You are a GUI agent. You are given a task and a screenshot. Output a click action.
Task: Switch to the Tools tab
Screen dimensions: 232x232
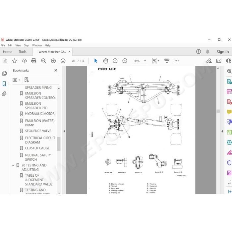pos(23,52)
